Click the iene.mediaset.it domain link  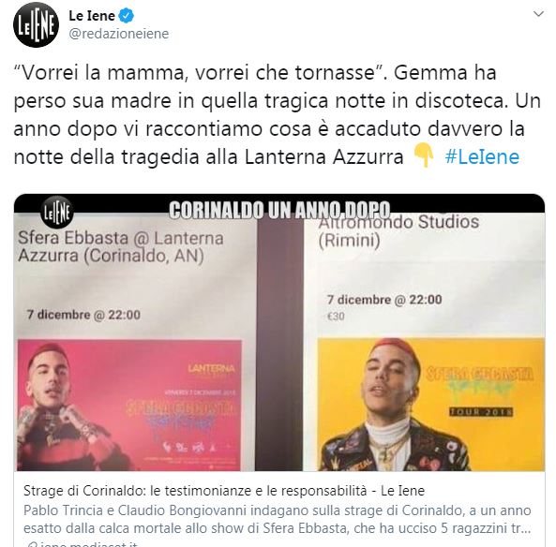click(x=83, y=544)
